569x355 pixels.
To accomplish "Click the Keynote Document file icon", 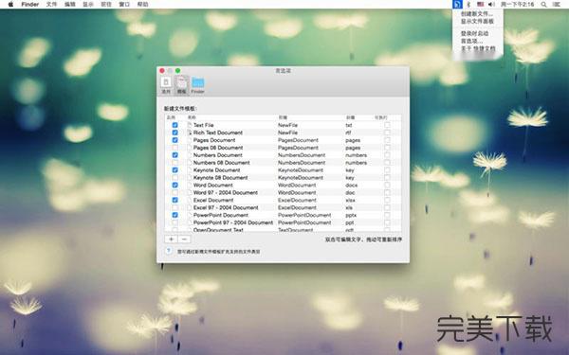I will pos(190,169).
